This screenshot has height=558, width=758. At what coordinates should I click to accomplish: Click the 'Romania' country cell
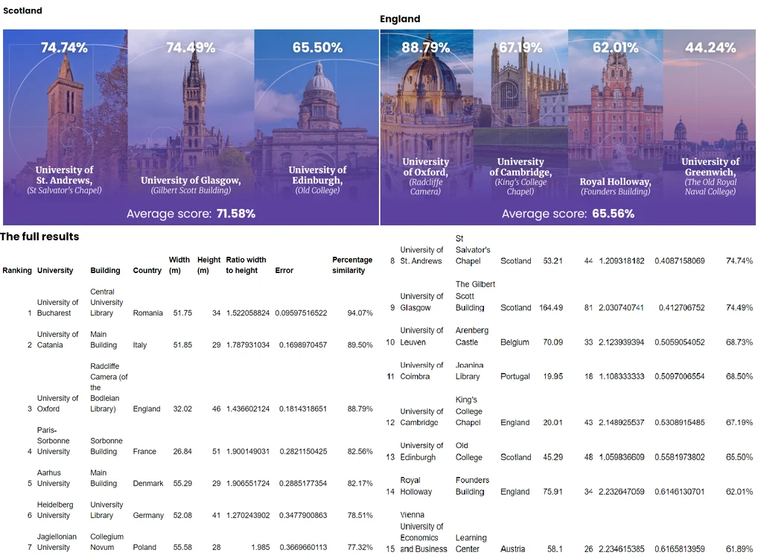(148, 313)
